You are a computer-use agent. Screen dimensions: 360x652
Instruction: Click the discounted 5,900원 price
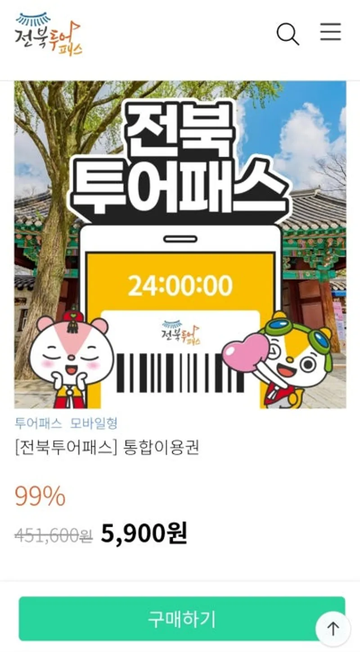[144, 533]
